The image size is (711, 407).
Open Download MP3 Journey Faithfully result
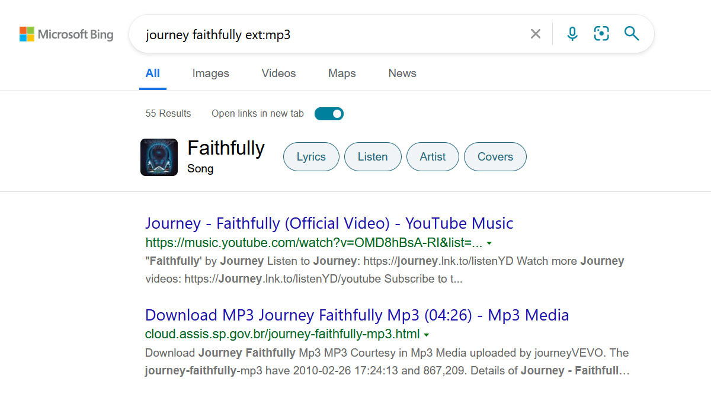click(357, 315)
